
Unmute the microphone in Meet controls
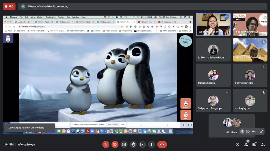pyautogui.click(x=106, y=144)
